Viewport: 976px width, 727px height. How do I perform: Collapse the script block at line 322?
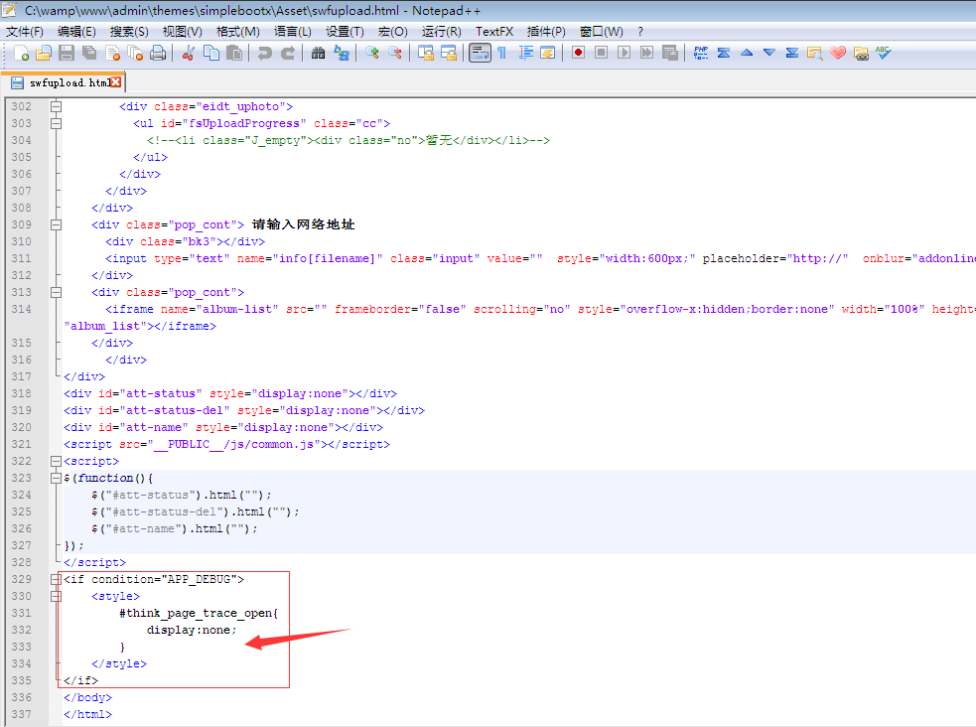(x=56, y=461)
